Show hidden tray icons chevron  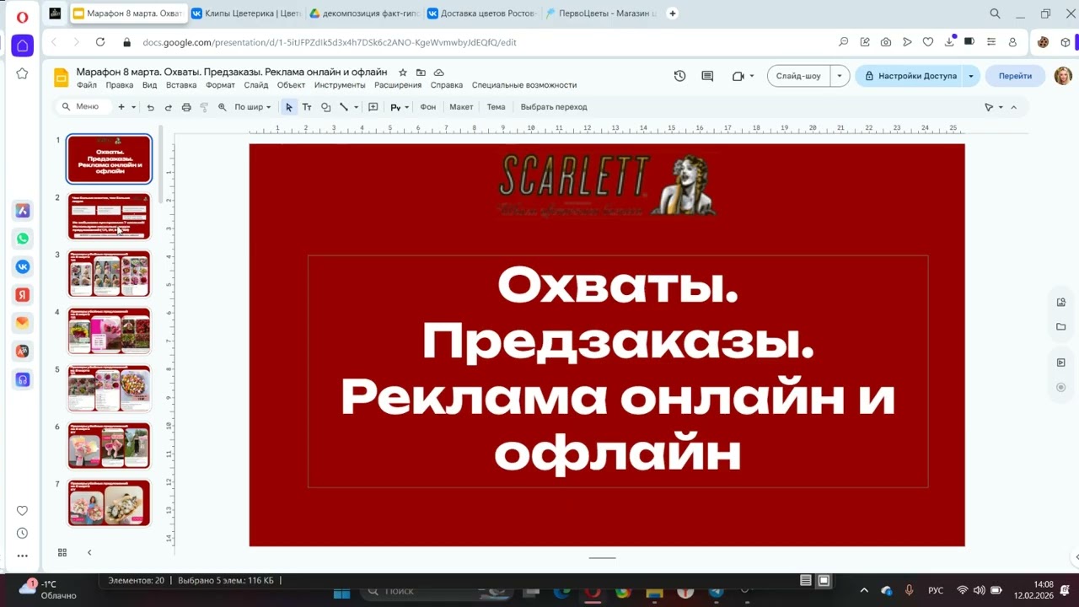point(863,590)
